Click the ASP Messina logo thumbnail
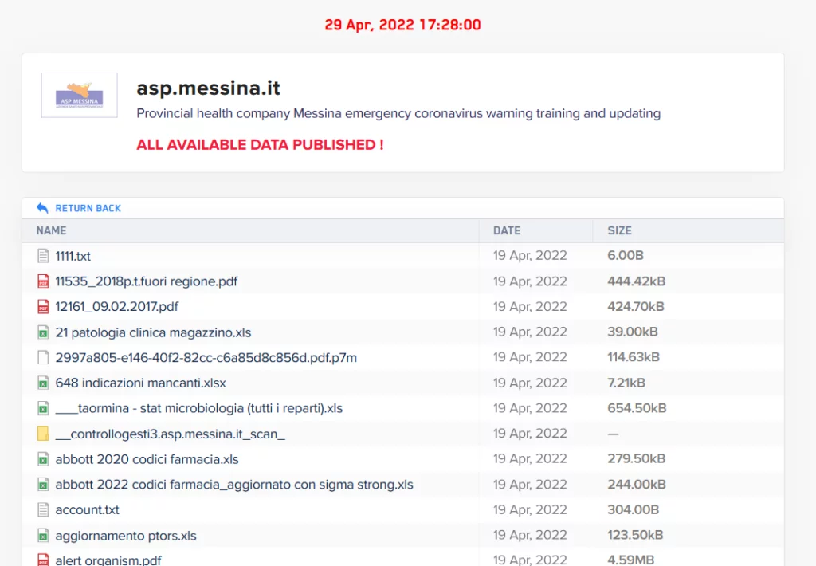The height and width of the screenshot is (566, 816). click(x=79, y=96)
